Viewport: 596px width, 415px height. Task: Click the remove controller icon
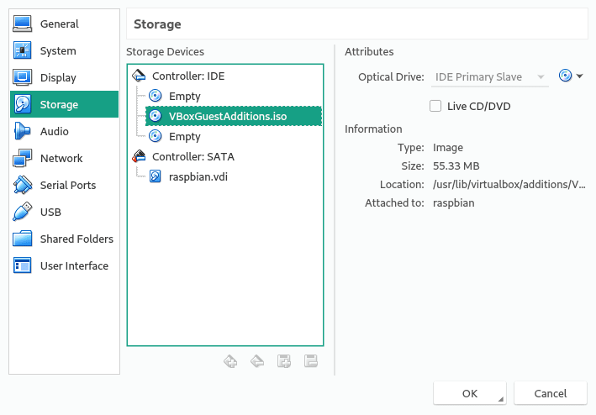coord(257,360)
